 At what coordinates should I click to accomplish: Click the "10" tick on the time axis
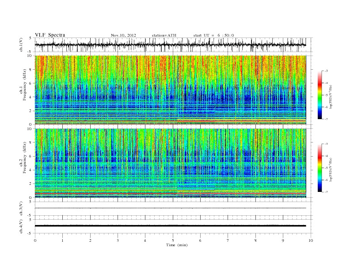coord(311,240)
